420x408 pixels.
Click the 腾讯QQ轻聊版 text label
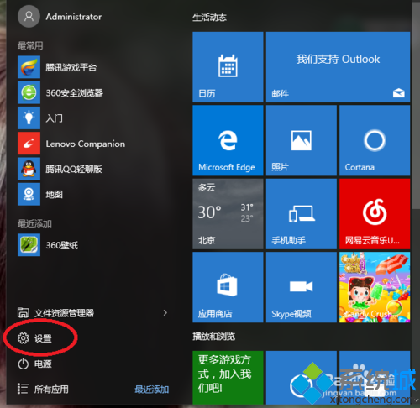pos(74,169)
